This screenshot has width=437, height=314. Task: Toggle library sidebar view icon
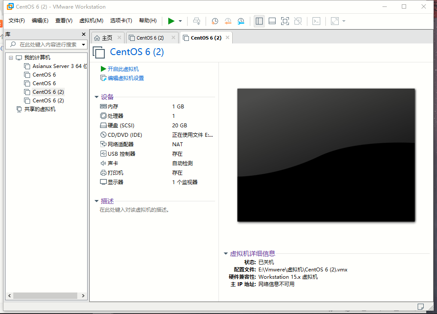(x=259, y=21)
